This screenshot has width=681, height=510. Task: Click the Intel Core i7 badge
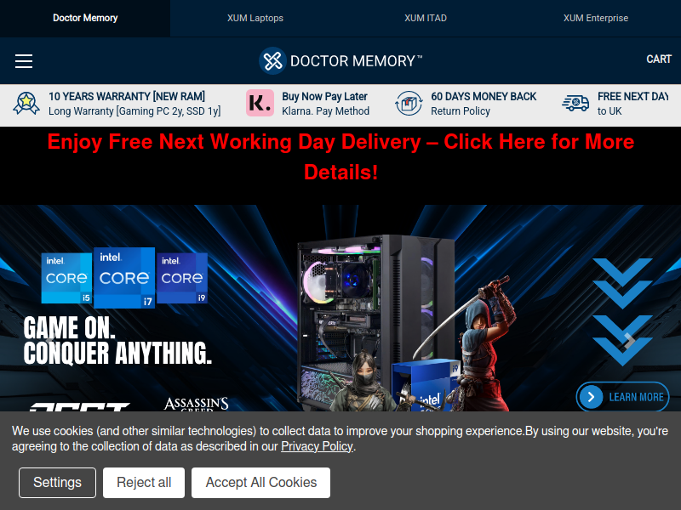[124, 278]
